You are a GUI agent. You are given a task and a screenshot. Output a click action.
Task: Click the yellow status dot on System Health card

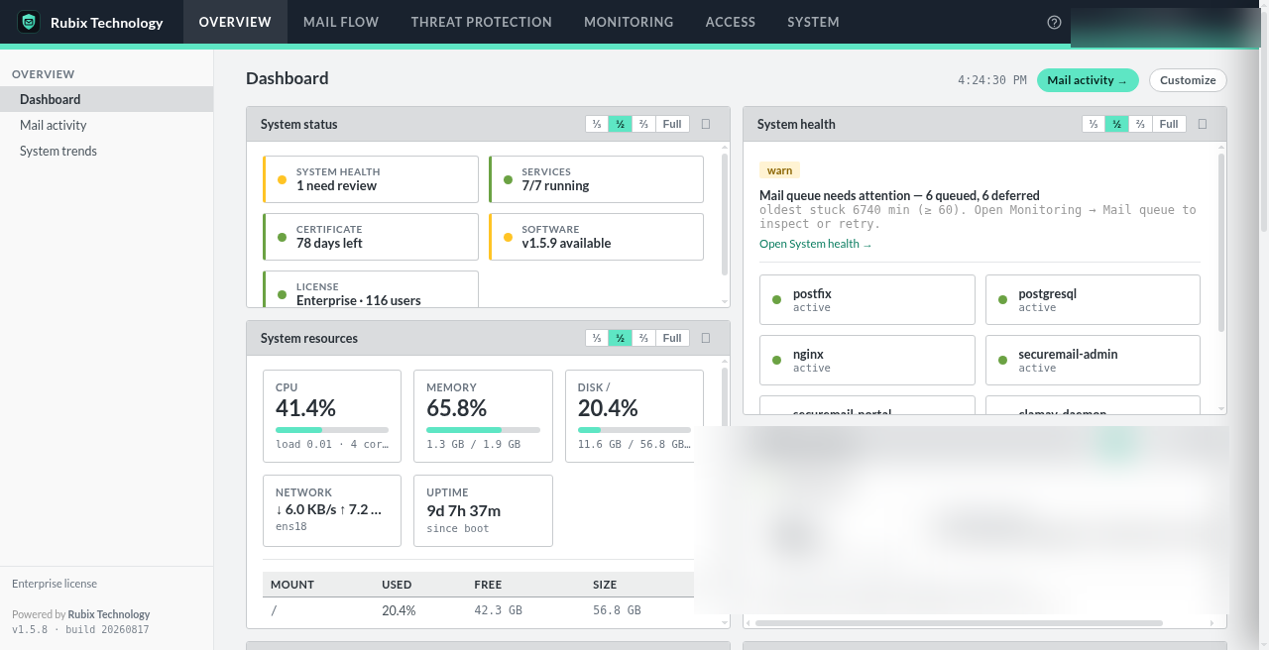[x=282, y=179]
